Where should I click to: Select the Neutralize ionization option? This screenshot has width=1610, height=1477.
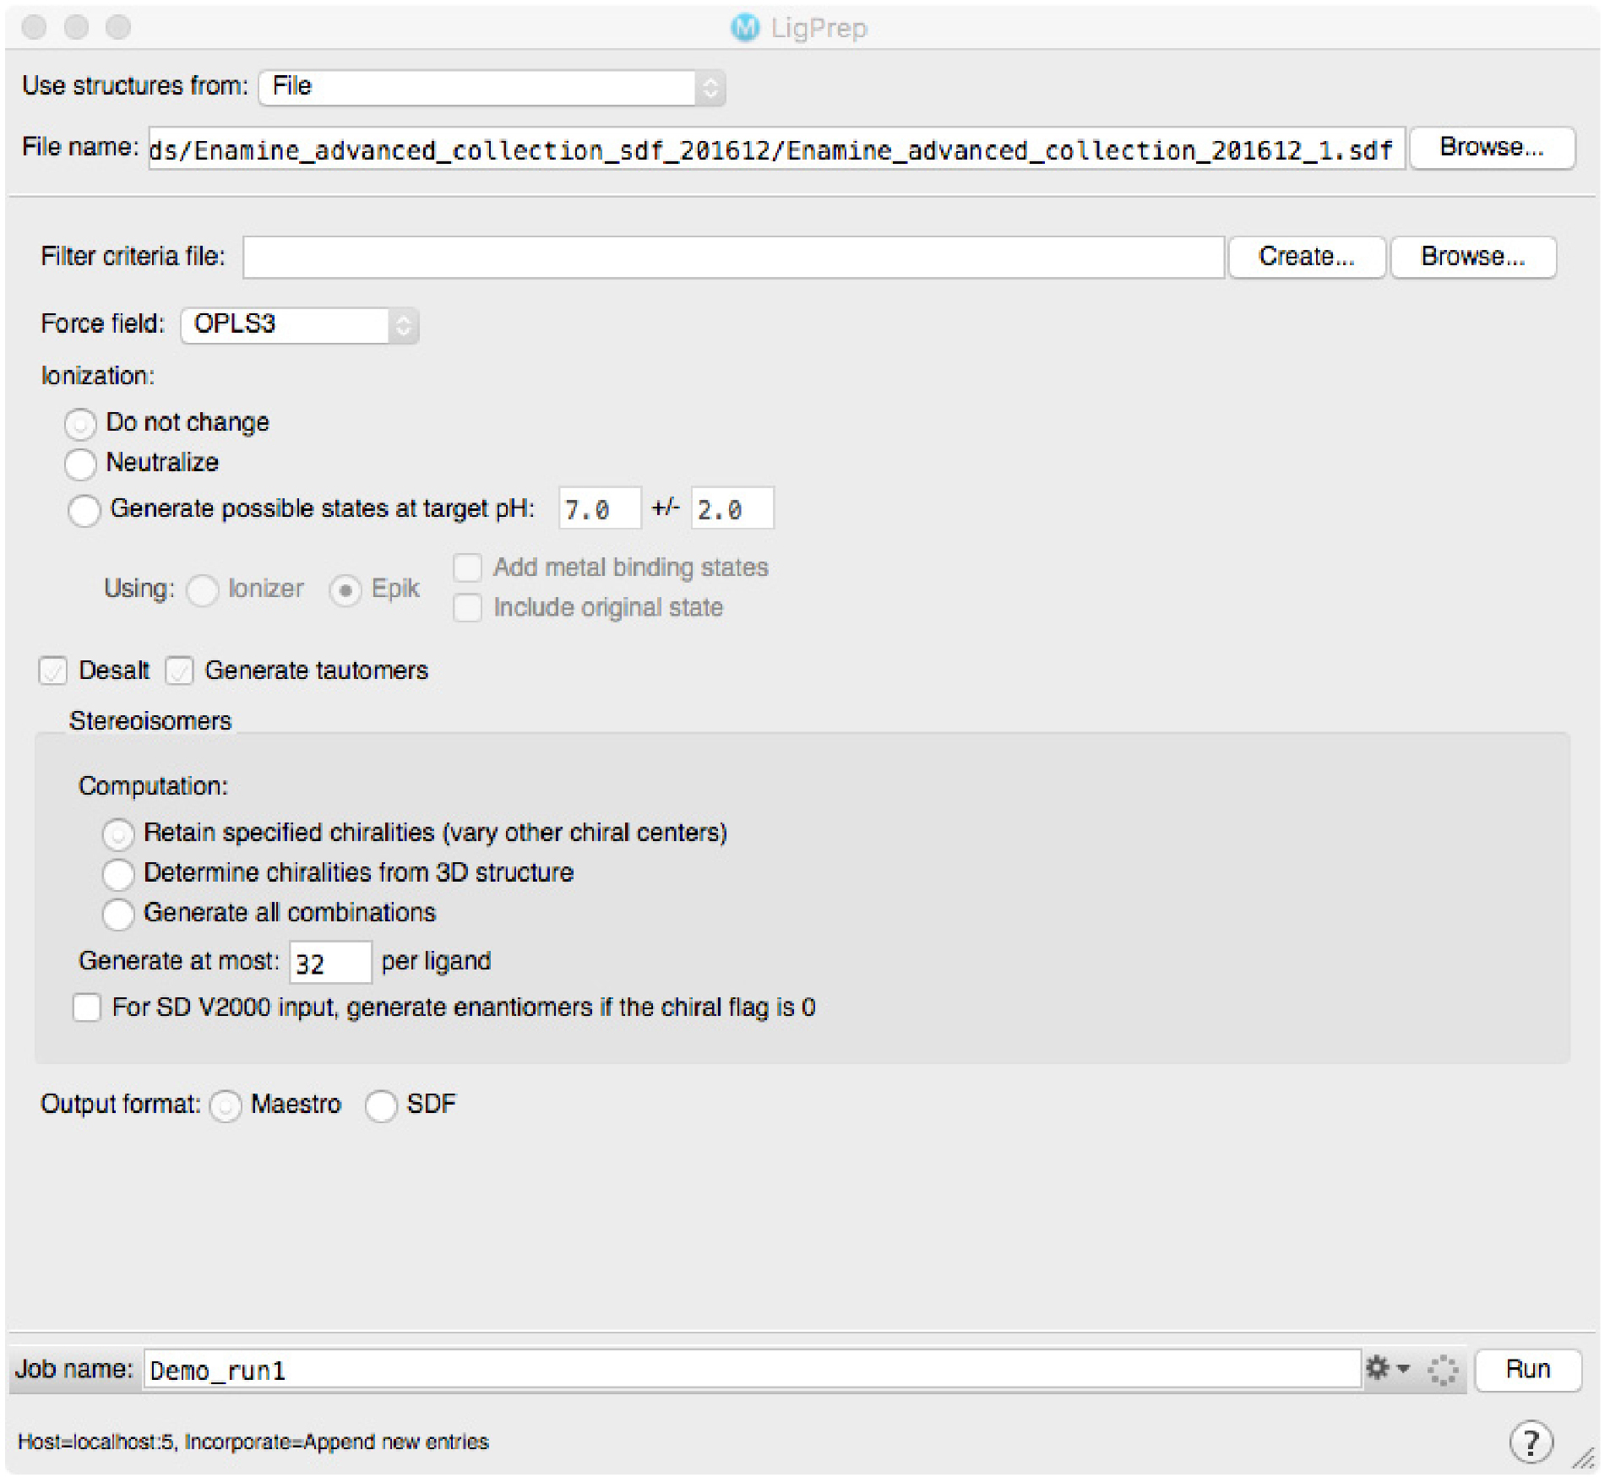coord(80,463)
